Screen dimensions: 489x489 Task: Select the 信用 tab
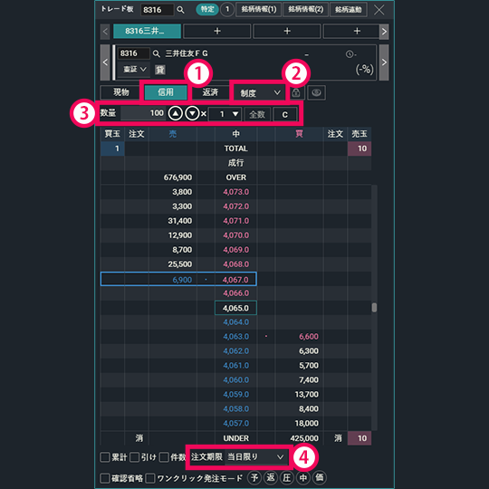166,92
